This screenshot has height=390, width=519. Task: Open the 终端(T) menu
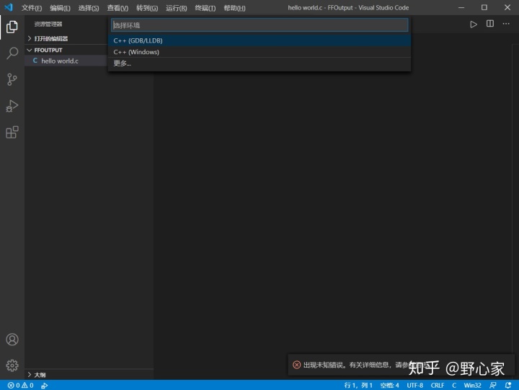point(205,8)
